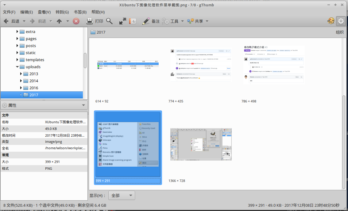Viewport: 348px width, 211px height.
Task: Select the 2013 folder
Action: pos(34,74)
